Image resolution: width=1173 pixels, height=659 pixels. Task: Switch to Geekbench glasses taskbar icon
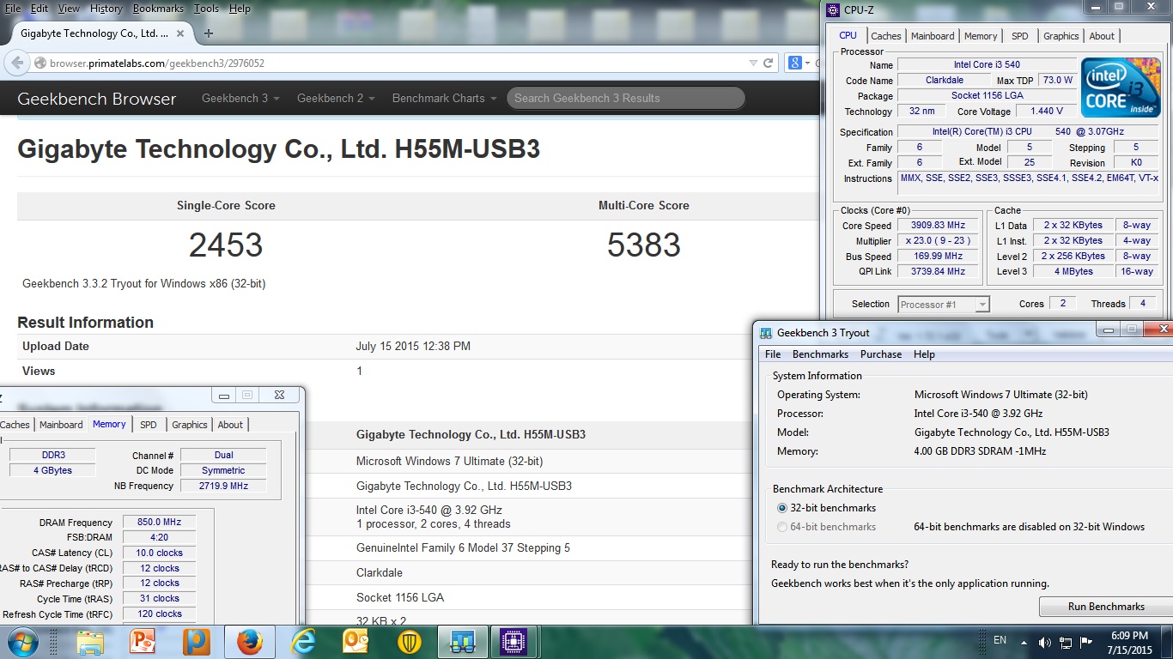point(463,642)
